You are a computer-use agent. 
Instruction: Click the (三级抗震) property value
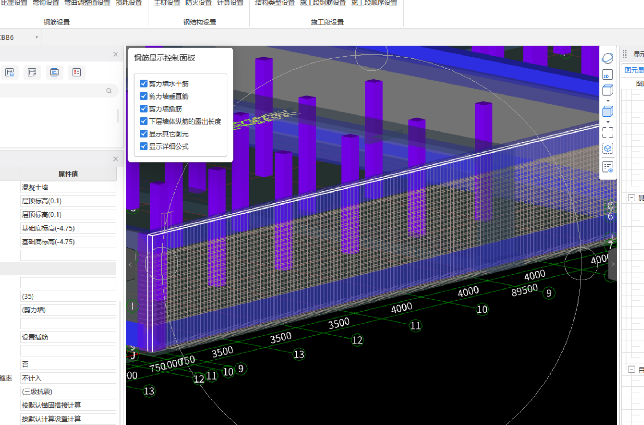[x=68, y=392]
